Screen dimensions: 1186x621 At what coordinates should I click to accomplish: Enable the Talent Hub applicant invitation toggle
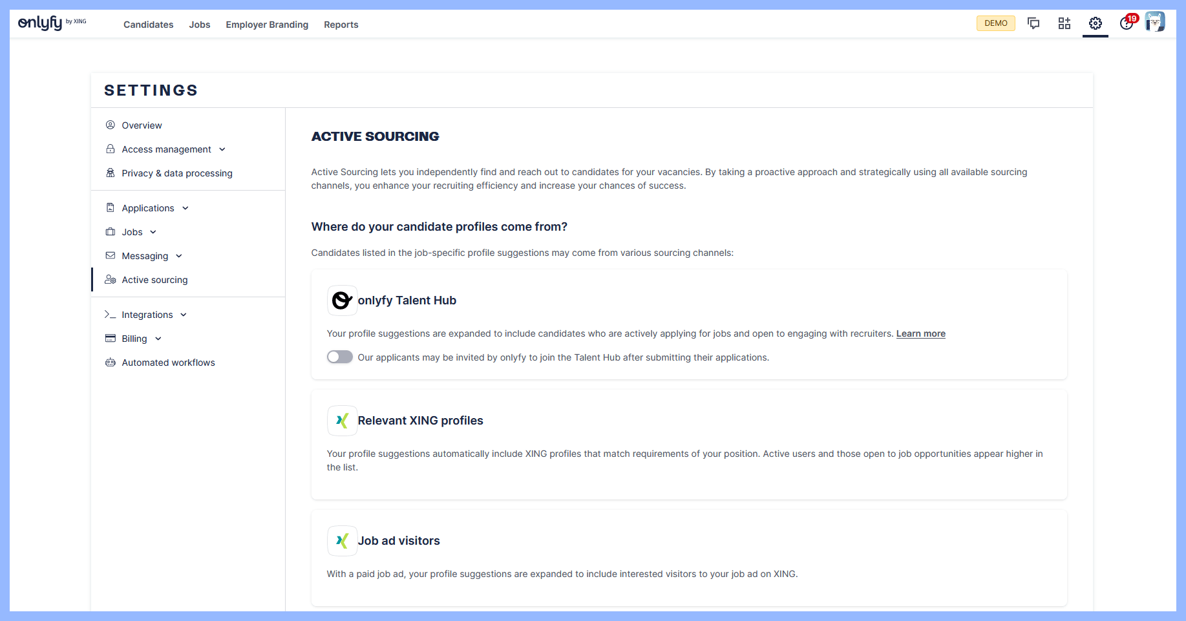[x=340, y=357]
